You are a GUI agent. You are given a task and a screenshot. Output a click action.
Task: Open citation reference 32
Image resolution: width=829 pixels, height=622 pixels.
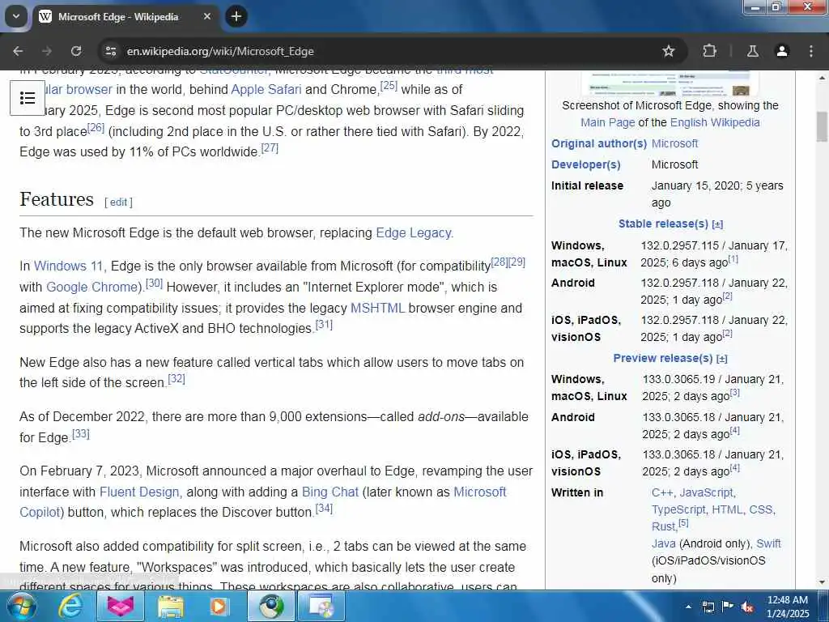pyautogui.click(x=176, y=379)
